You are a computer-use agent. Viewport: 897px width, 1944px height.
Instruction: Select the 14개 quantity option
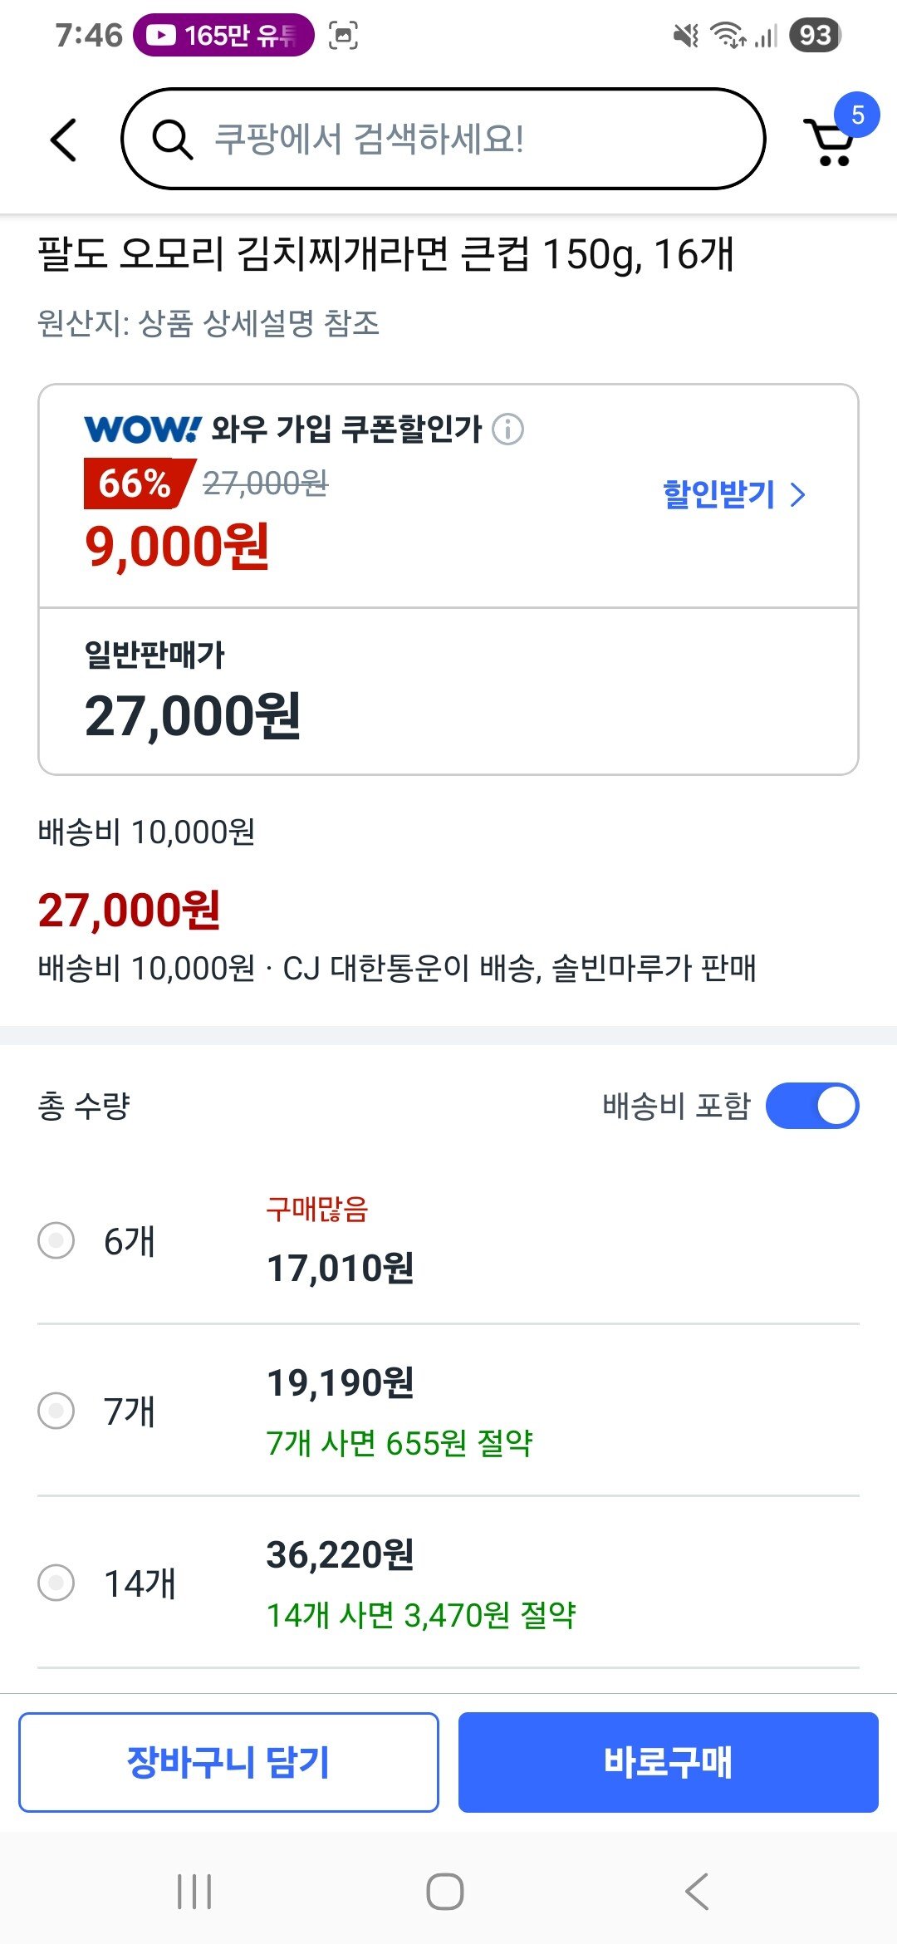[56, 1582]
